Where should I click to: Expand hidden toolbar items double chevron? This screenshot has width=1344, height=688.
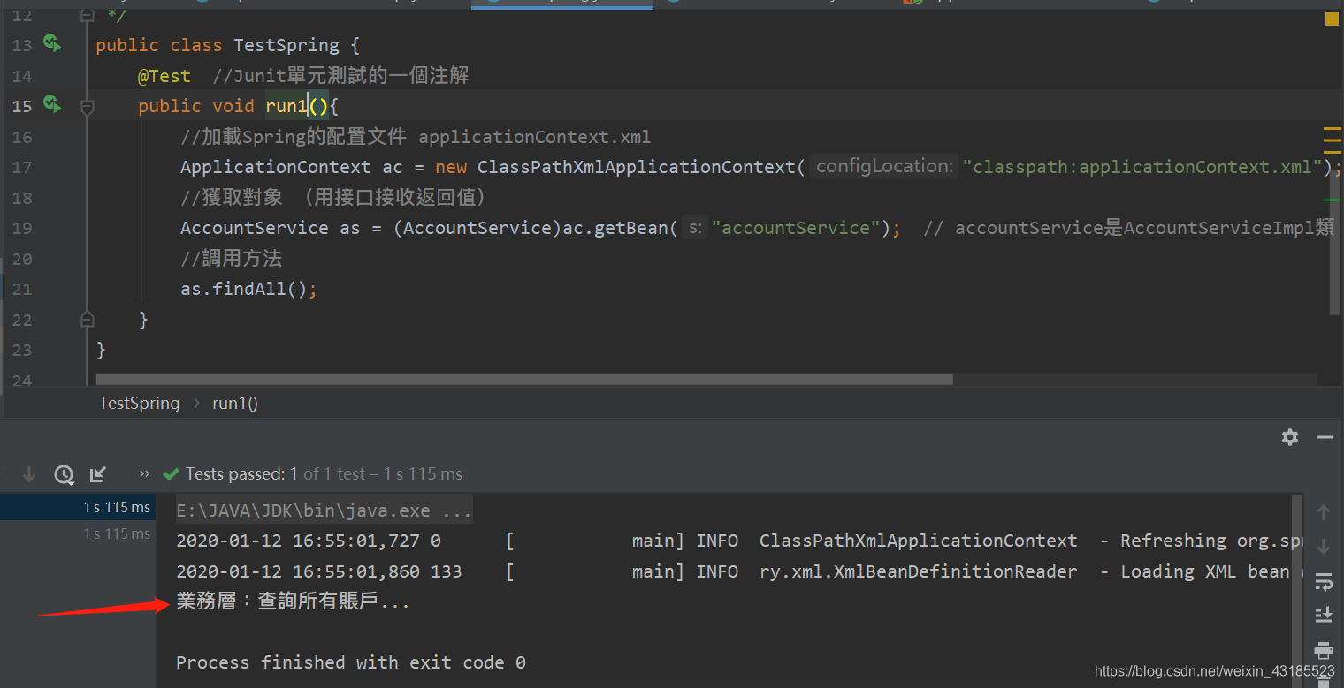click(x=145, y=473)
